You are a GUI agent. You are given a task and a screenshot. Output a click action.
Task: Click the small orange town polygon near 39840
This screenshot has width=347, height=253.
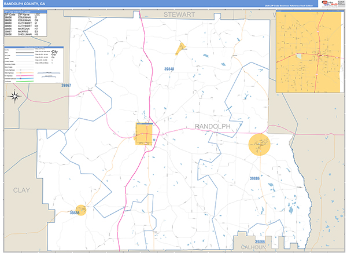[180, 49]
